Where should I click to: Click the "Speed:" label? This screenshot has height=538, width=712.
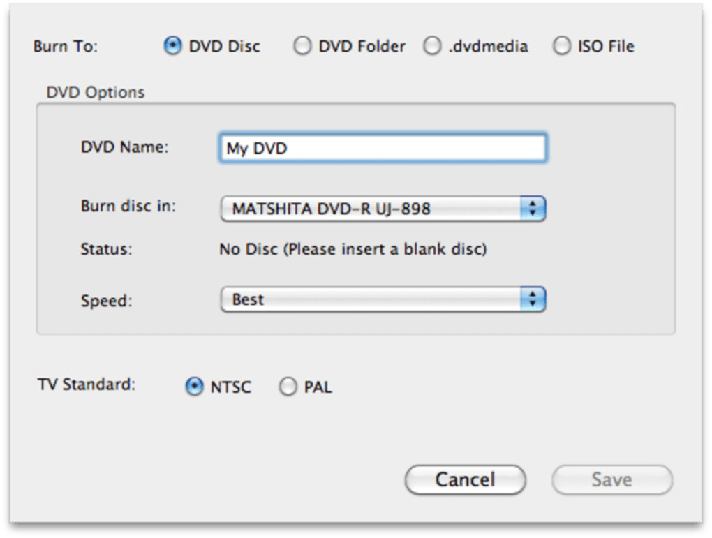click(106, 301)
